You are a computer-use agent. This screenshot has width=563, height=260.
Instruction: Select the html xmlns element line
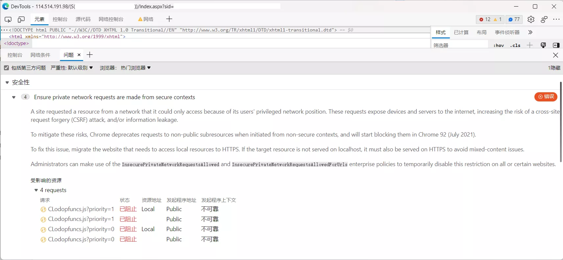(67, 36)
